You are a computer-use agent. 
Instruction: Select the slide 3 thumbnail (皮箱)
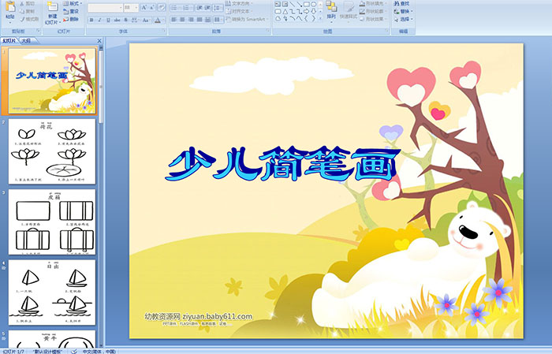[x=52, y=222]
